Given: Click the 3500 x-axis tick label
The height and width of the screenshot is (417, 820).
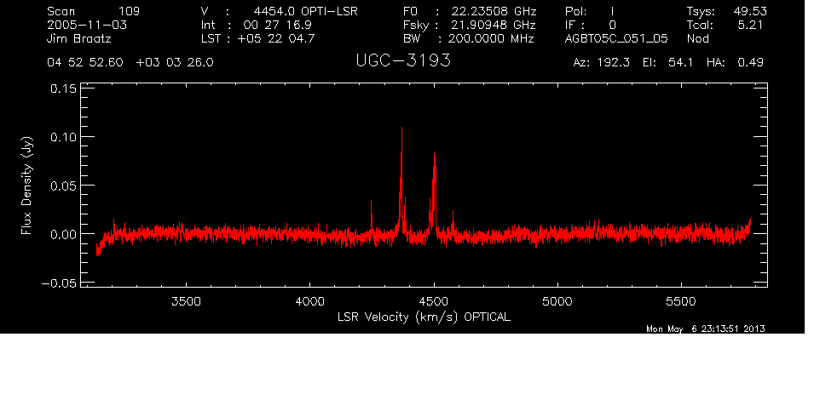Looking at the screenshot, I should tap(186, 301).
